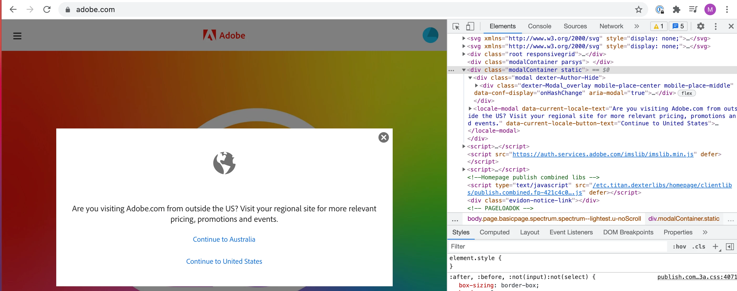The image size is (737, 291).
Task: Click the Adobe hamburger menu icon
Action: (x=17, y=36)
